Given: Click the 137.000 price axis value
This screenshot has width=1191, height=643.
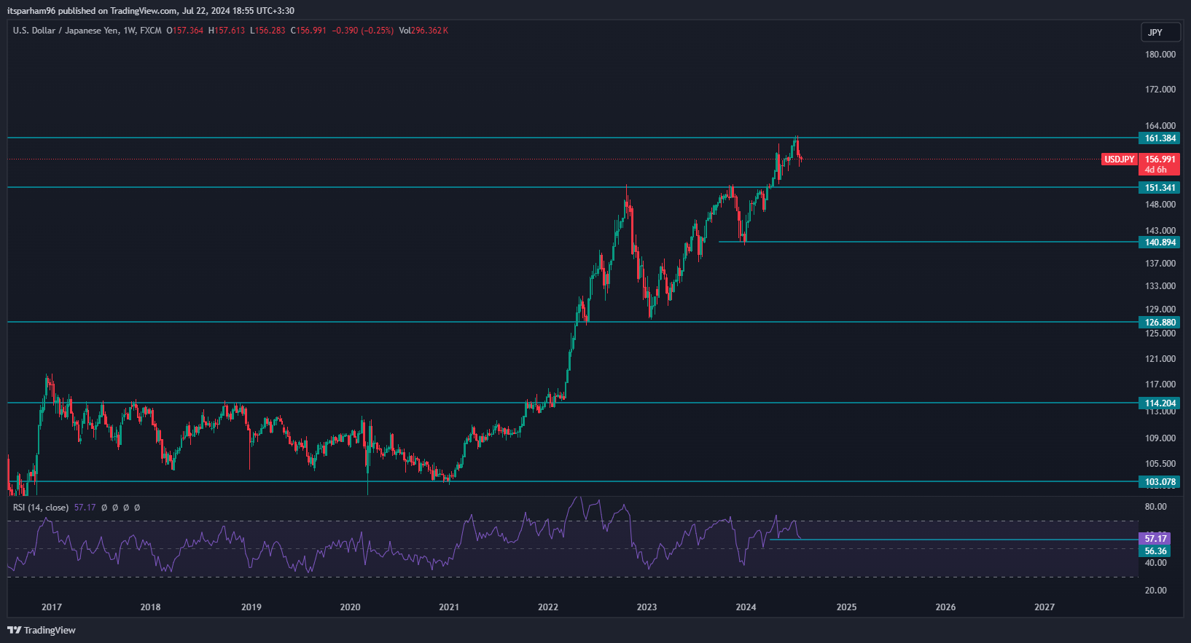Looking at the screenshot, I should [x=1160, y=264].
